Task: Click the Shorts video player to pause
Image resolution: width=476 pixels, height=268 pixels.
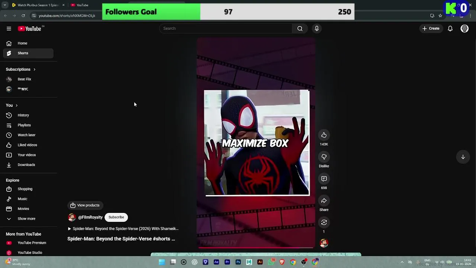Action: click(x=256, y=143)
